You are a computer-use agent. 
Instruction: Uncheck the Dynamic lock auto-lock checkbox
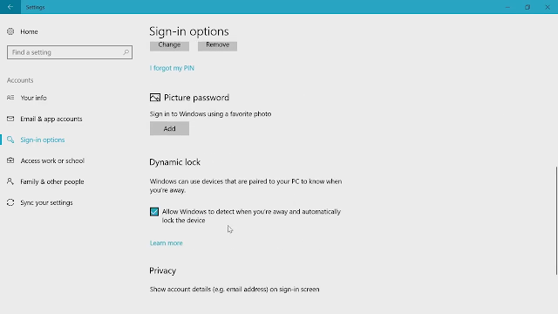154,212
